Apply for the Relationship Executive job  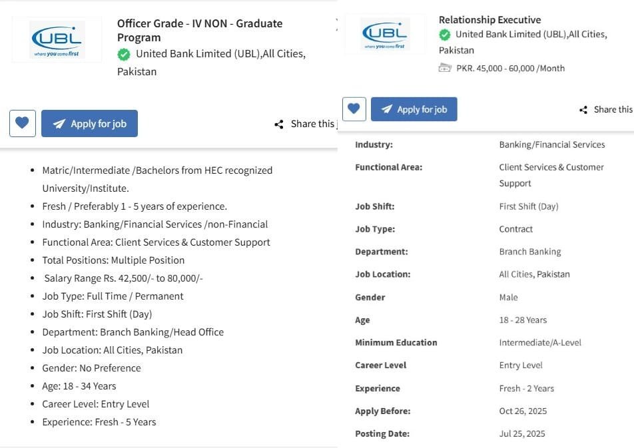414,109
